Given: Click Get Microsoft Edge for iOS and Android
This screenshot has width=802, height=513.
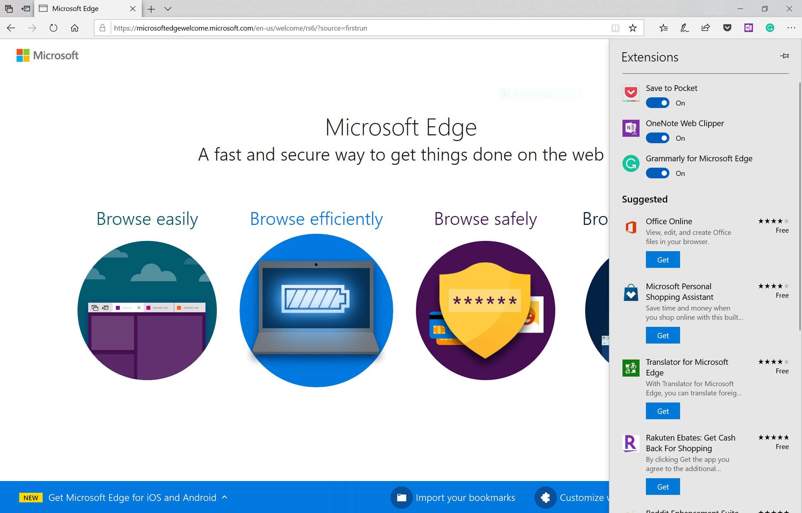Looking at the screenshot, I should click(132, 497).
